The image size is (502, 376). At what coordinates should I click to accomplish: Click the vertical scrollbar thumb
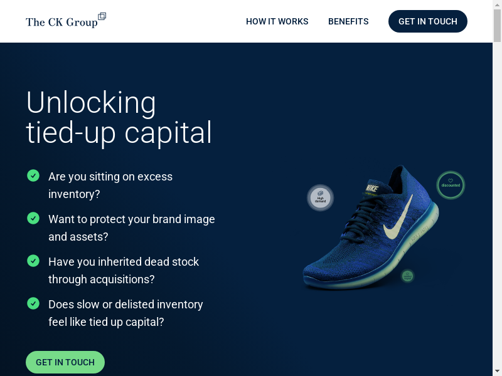(497, 26)
